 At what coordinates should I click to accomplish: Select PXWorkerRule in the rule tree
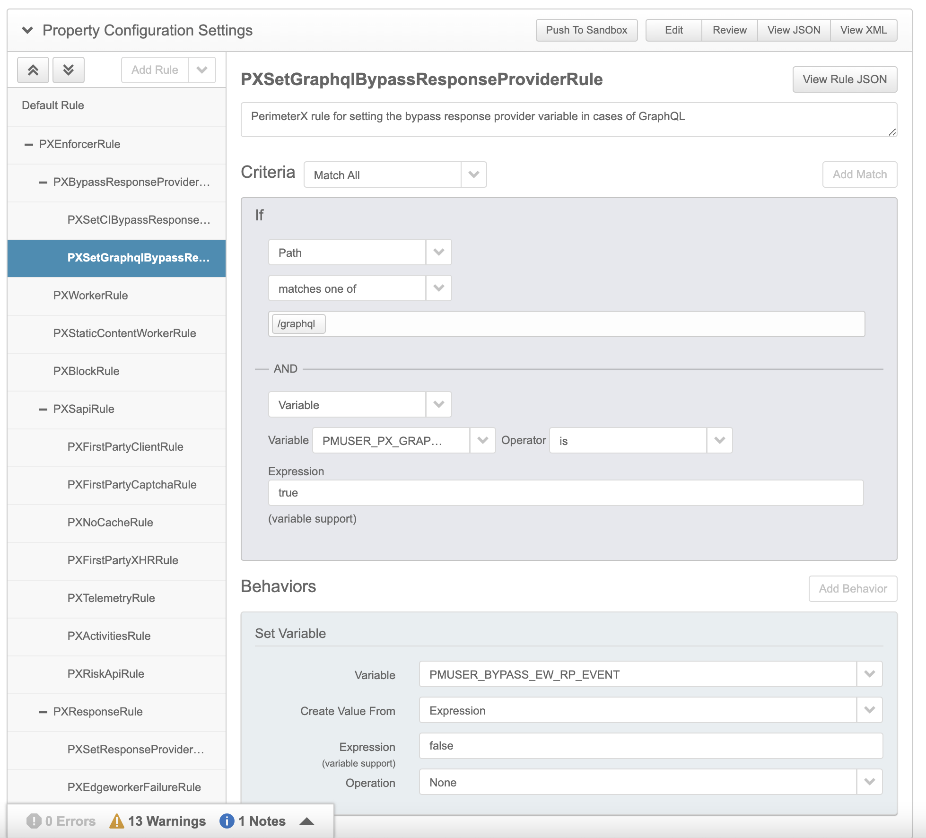point(90,296)
